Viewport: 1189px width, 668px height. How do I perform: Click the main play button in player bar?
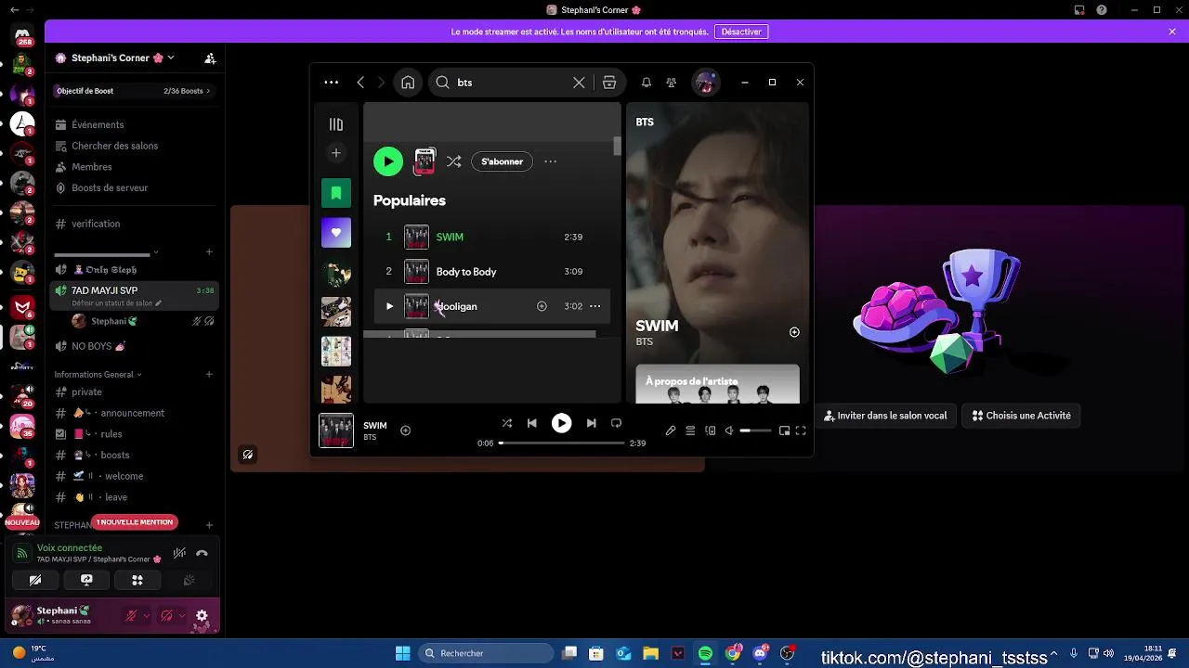(x=562, y=423)
